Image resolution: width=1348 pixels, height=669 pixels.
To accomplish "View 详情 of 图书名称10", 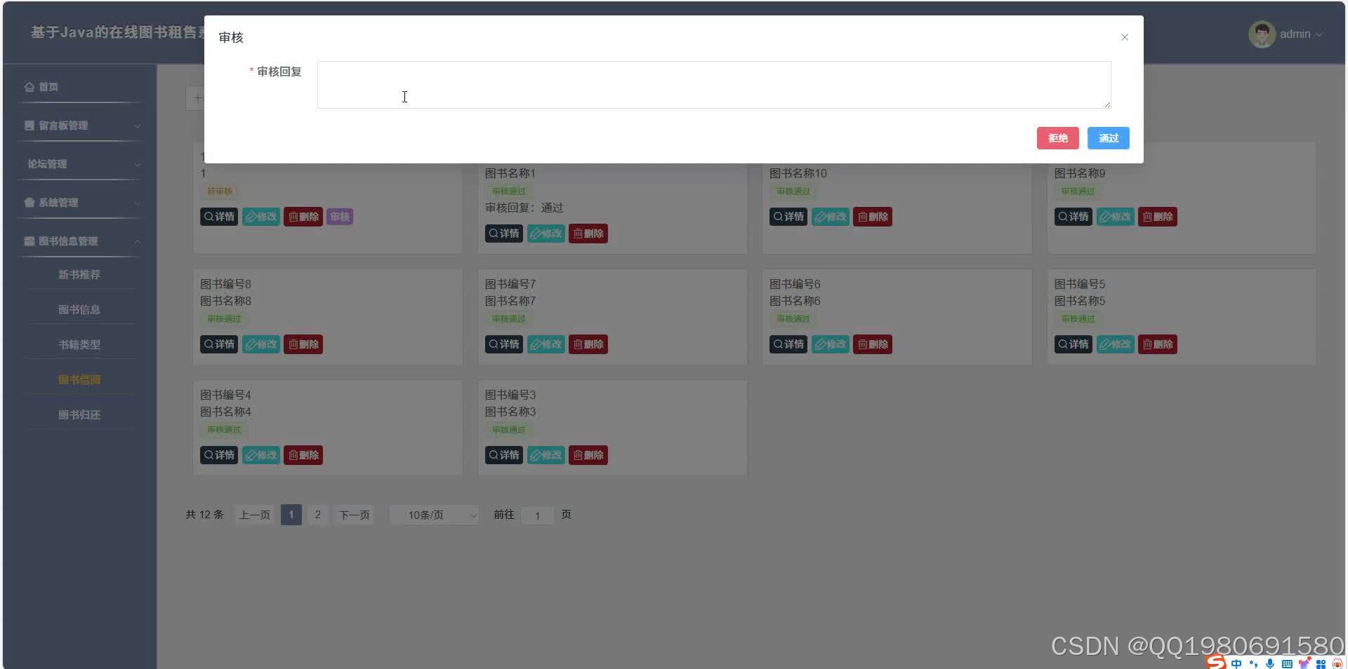I will 788,217.
